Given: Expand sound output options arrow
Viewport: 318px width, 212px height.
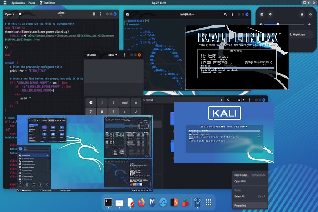Looking at the screenshot, I should [310, 24].
